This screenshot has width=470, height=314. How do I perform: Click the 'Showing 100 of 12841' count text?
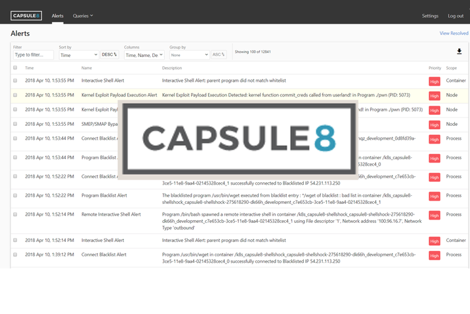point(253,52)
